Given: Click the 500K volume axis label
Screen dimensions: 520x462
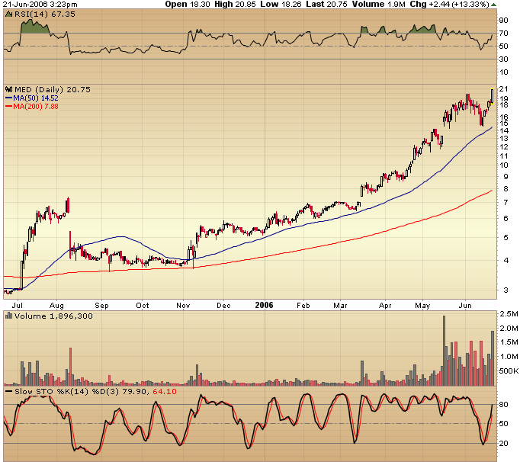Looking at the screenshot, I should click(x=509, y=371).
